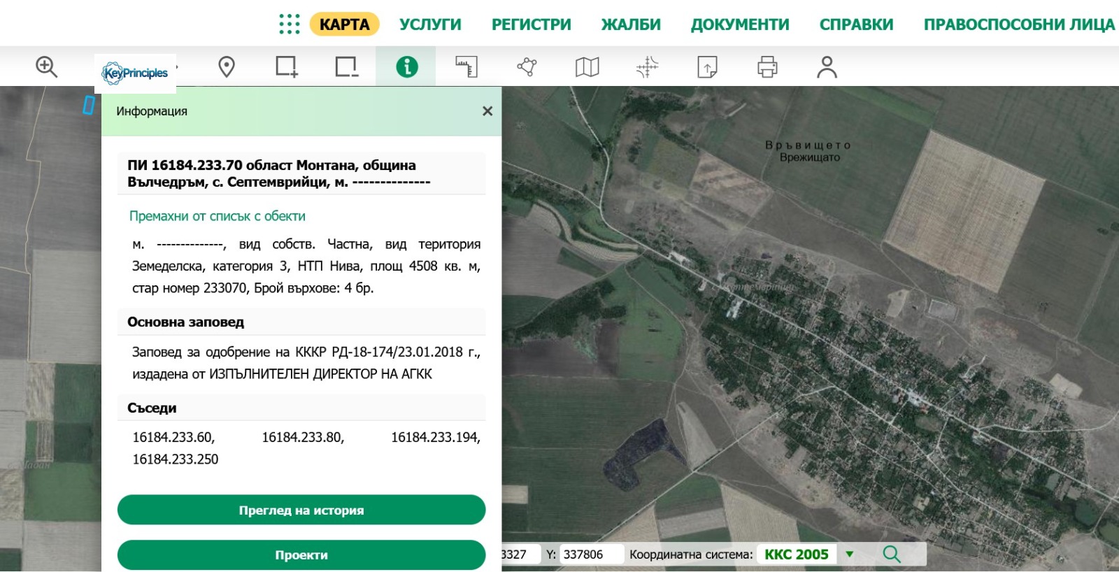Open the folded map layers icon
The height and width of the screenshot is (572, 1119).
click(x=587, y=67)
